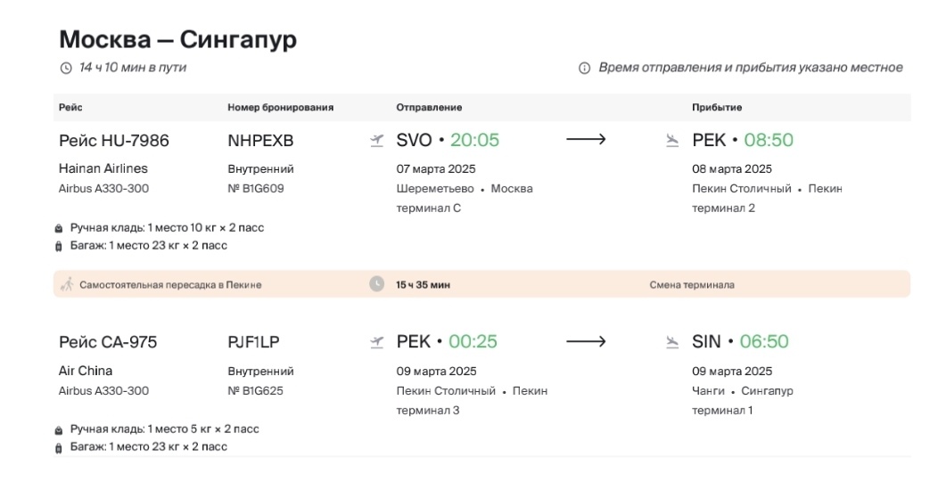This screenshot has height=482, width=930.
Task: Click arrow between SVO and PEK
Action: pyautogui.click(x=586, y=139)
